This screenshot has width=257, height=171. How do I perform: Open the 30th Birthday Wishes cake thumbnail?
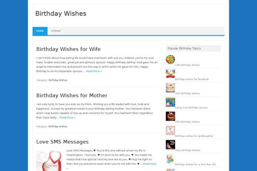(x=170, y=88)
